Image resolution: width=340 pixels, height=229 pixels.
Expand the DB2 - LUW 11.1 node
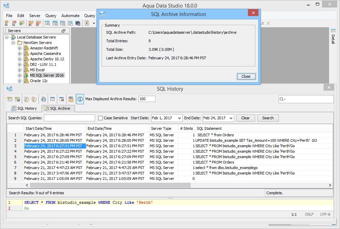point(19,64)
